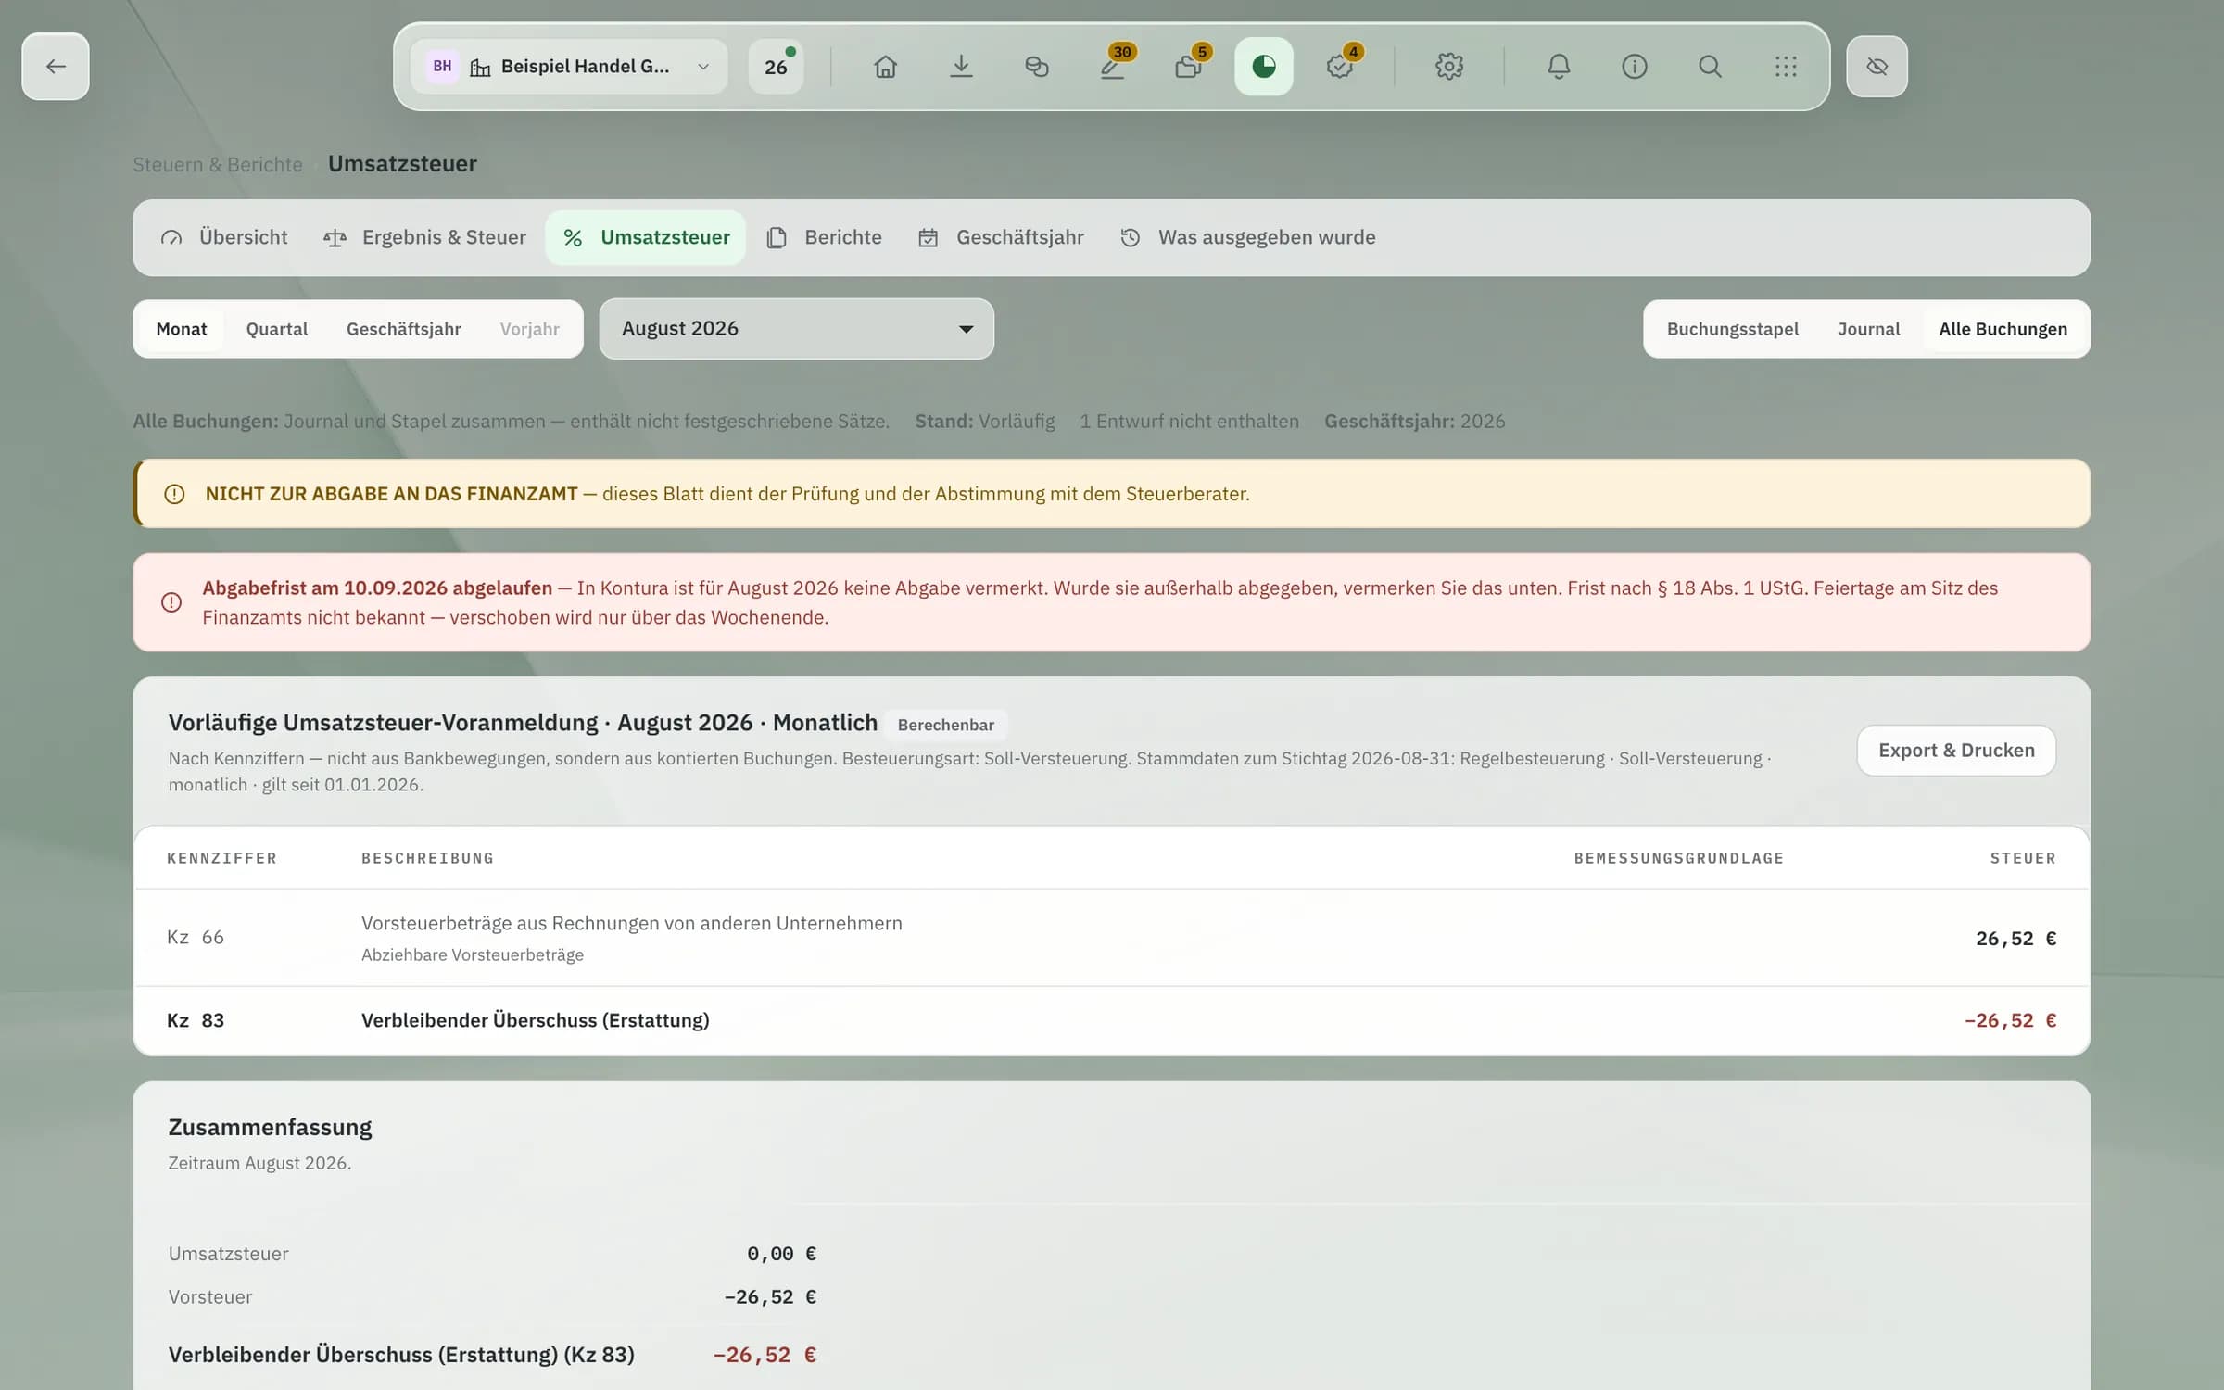Open the pencil icon with badge 30
The width and height of the screenshot is (2224, 1390).
coord(1113,67)
